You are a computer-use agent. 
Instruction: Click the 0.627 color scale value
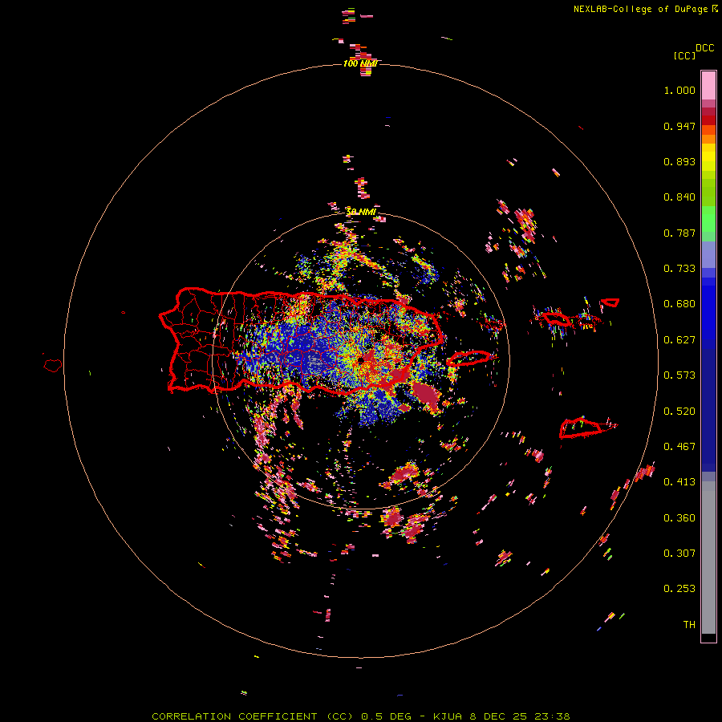coord(679,340)
